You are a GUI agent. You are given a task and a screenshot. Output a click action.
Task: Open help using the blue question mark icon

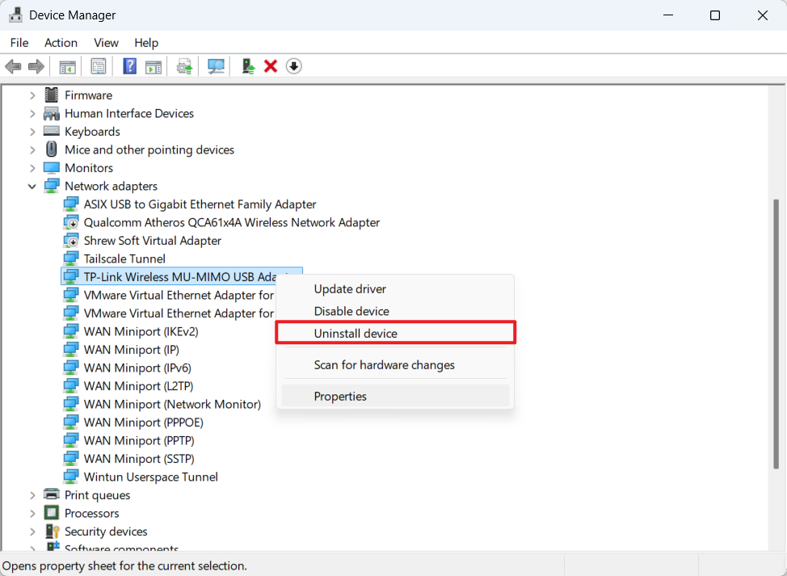click(129, 65)
